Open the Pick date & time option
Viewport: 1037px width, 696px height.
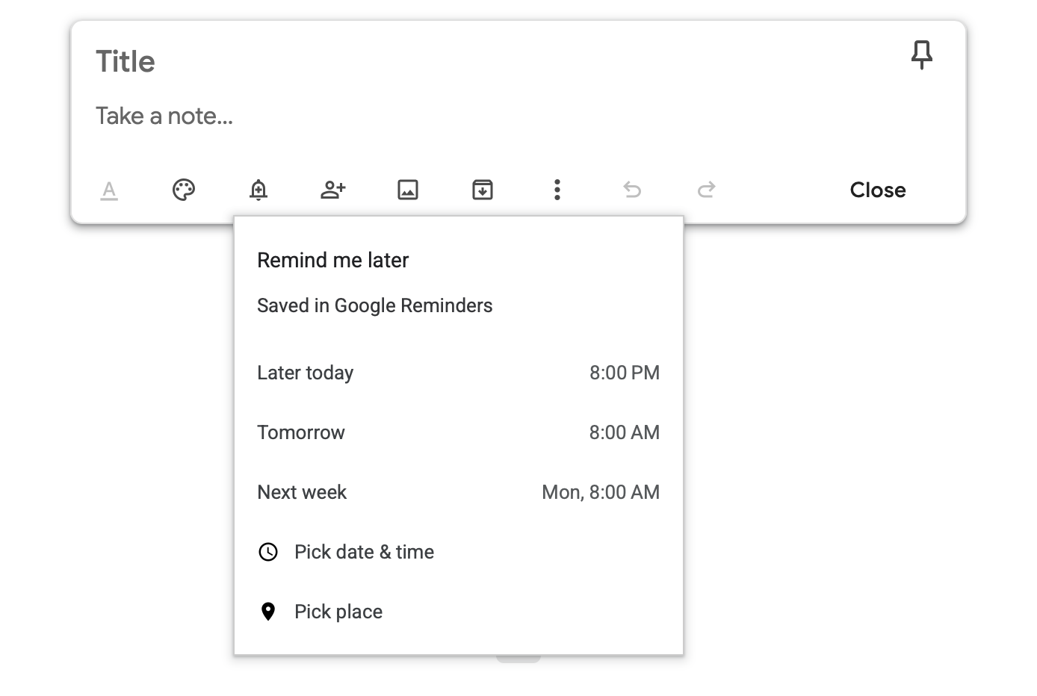[x=365, y=552]
